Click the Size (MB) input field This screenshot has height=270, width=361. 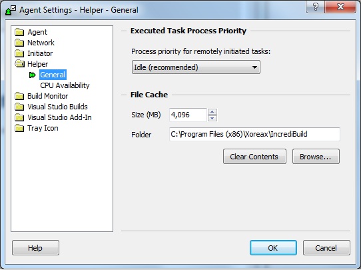(x=188, y=115)
